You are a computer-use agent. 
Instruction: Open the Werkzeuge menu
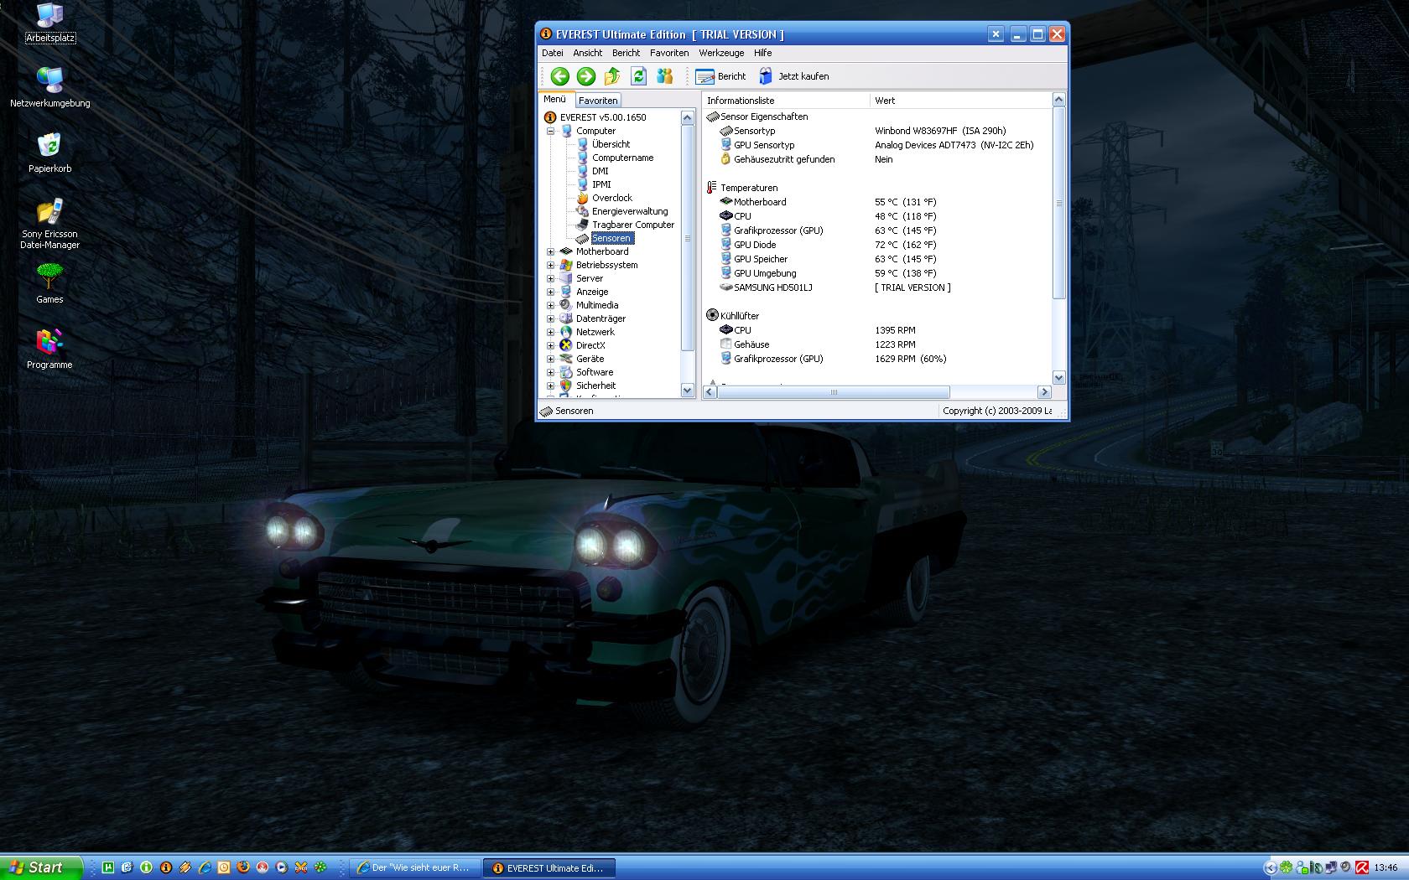click(x=721, y=53)
